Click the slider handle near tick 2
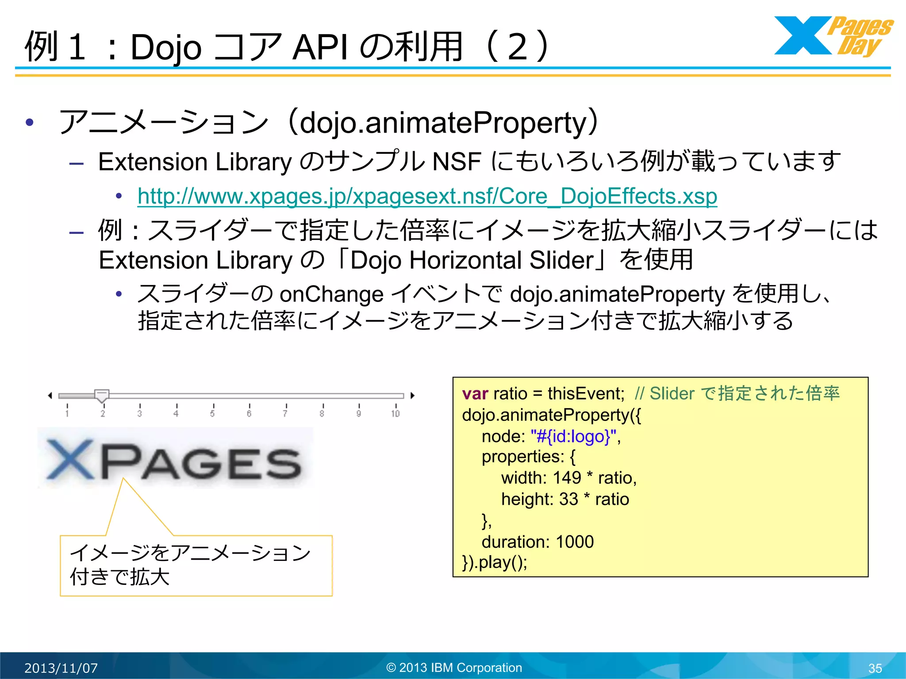Image resolution: width=906 pixels, height=679 pixels. [102, 396]
